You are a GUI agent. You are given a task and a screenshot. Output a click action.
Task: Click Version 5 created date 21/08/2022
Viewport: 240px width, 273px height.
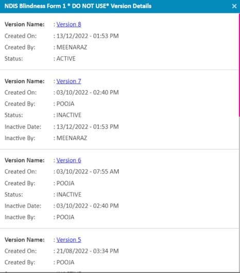pos(72,251)
